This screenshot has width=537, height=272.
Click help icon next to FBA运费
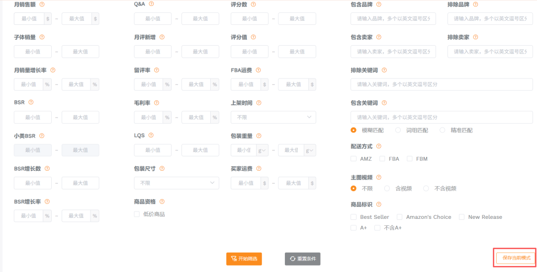(x=258, y=69)
